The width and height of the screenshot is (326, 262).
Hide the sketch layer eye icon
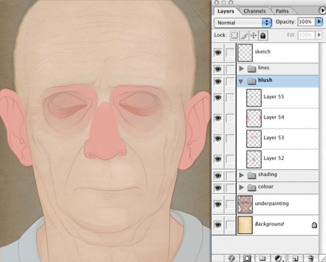click(x=218, y=52)
